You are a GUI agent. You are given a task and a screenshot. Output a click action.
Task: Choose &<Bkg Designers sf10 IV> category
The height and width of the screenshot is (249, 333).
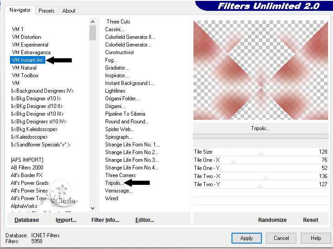click(x=39, y=122)
